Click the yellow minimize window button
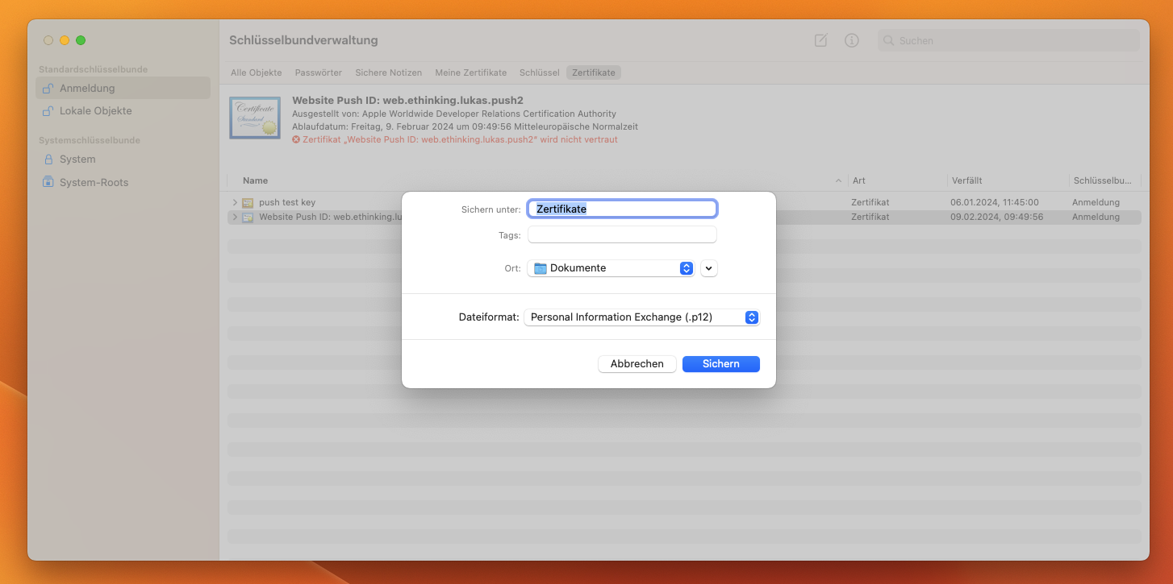The image size is (1173, 584). tap(65, 40)
